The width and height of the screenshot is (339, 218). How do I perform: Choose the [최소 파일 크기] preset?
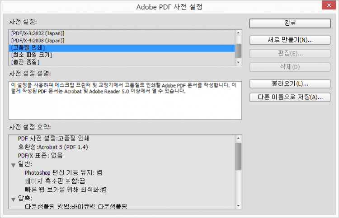(x=32, y=55)
